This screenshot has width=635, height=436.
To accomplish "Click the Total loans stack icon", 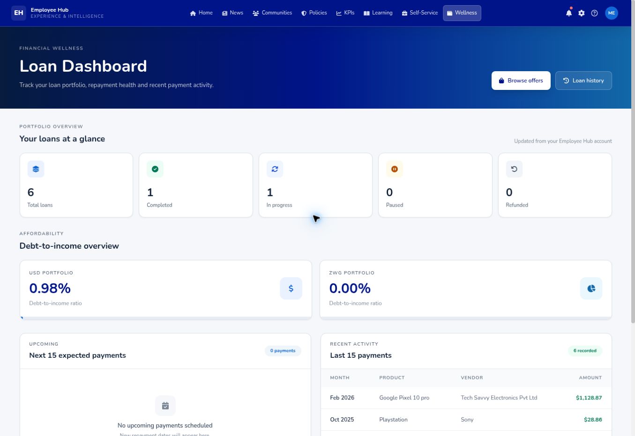I will 36,169.
